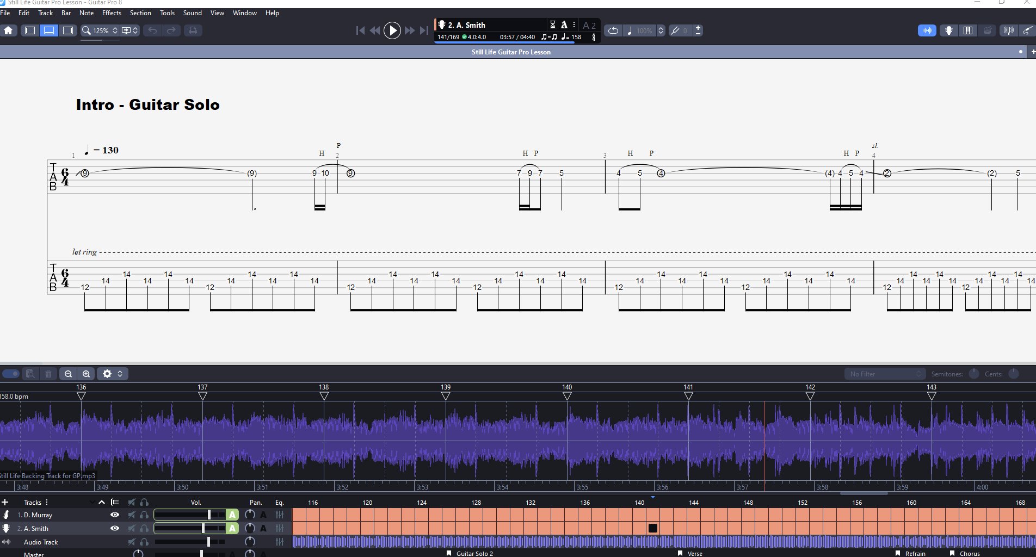Toggle the right inspector panel
The image size is (1036, 557).
(x=68, y=30)
